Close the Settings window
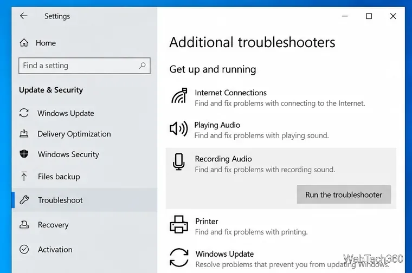 [393, 16]
